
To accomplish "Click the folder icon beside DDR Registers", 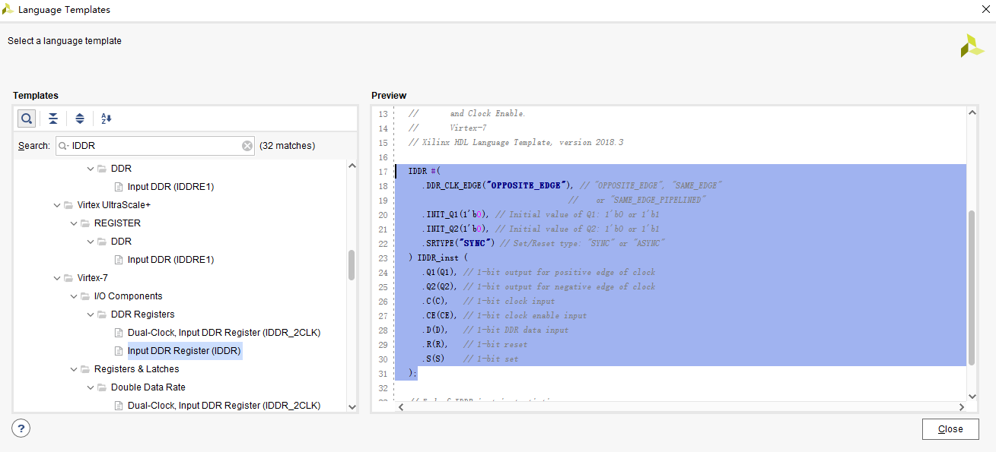I will [101, 315].
